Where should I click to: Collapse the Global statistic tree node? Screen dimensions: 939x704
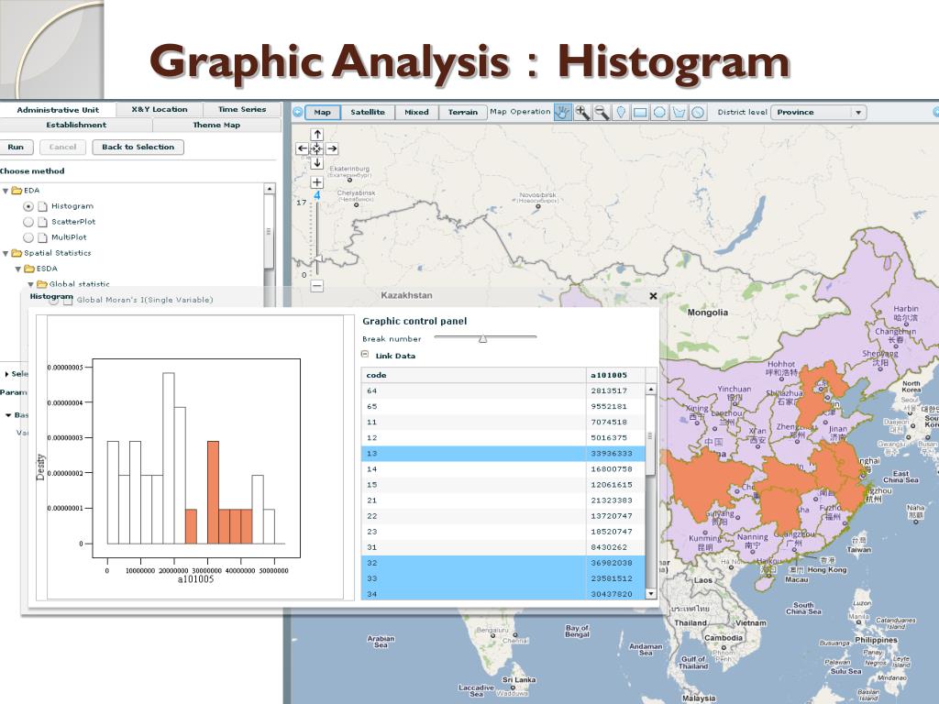(30, 285)
